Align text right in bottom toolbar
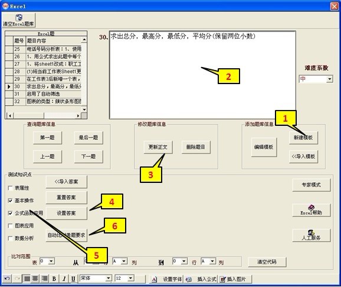The image size is (341, 287). [44, 278]
